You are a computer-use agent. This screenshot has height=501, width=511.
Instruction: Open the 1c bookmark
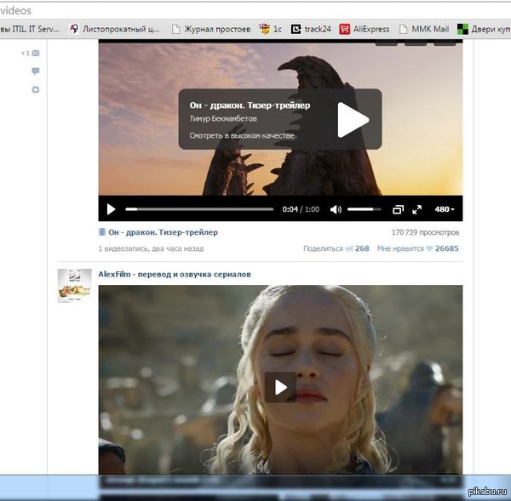[x=270, y=29]
